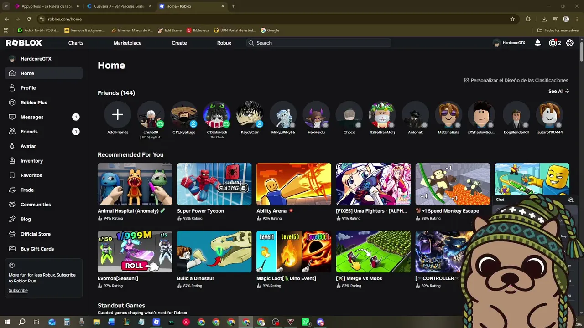Open Windows taskbar search

click(x=21, y=322)
